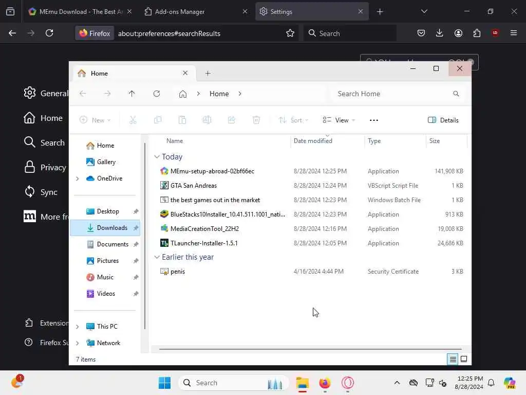The height and width of the screenshot is (395, 526).
Task: Open the See more ellipsis menu in Explorer
Action: [374, 120]
